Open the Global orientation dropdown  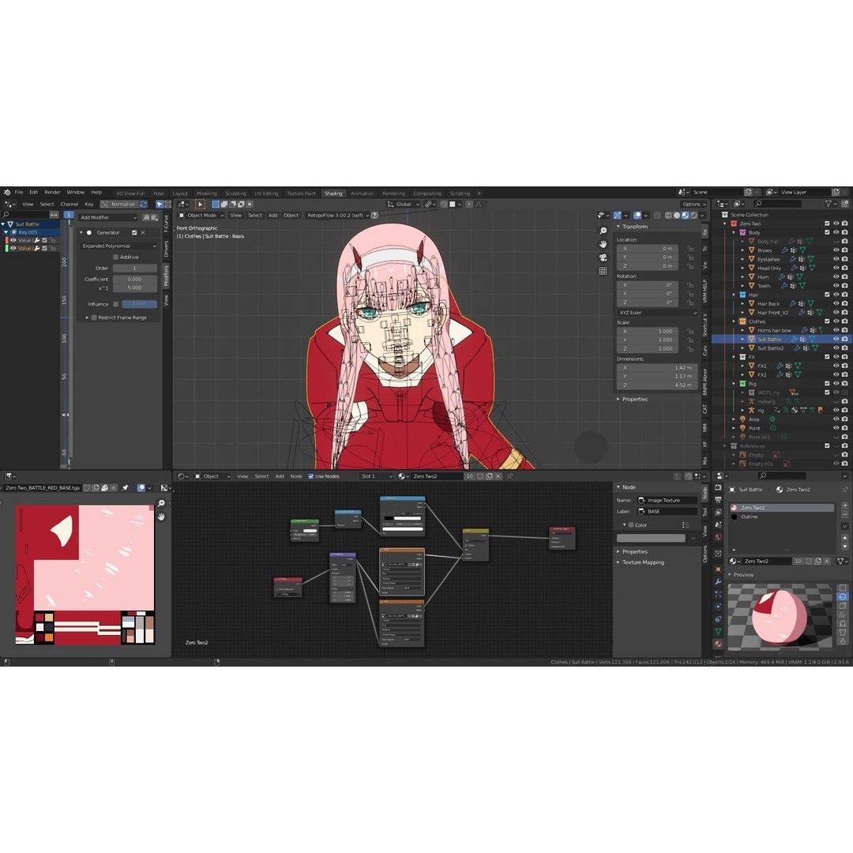coord(403,205)
